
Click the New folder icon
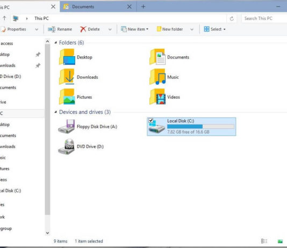(x=159, y=29)
